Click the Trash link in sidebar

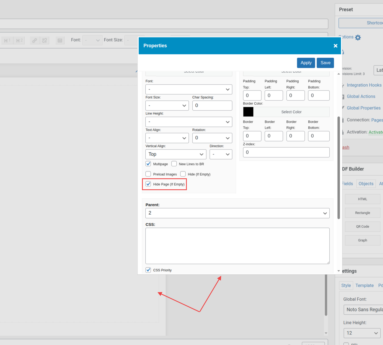click(346, 147)
